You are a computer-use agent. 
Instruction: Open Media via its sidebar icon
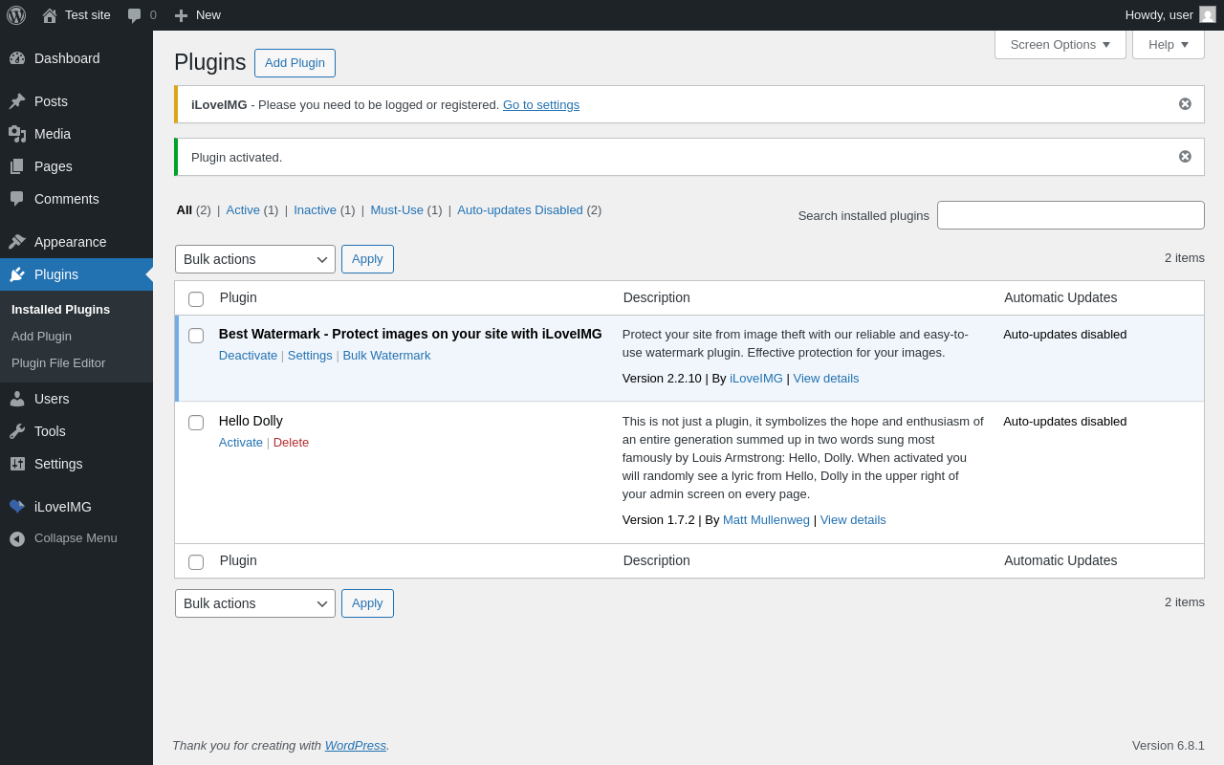click(17, 134)
